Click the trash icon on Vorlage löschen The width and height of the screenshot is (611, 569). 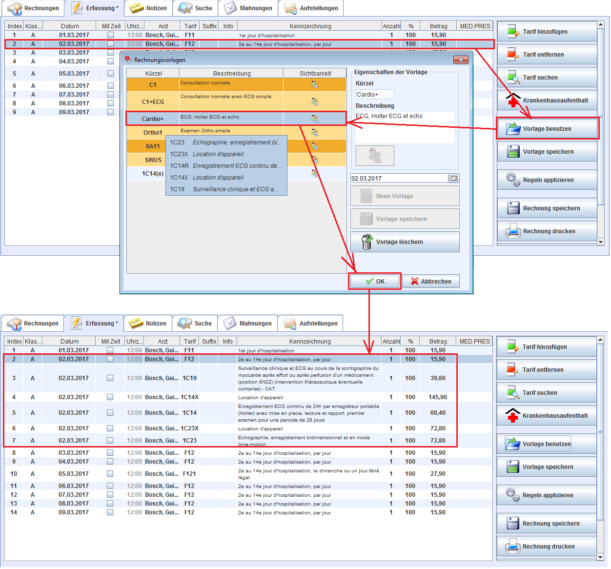pyautogui.click(x=367, y=242)
